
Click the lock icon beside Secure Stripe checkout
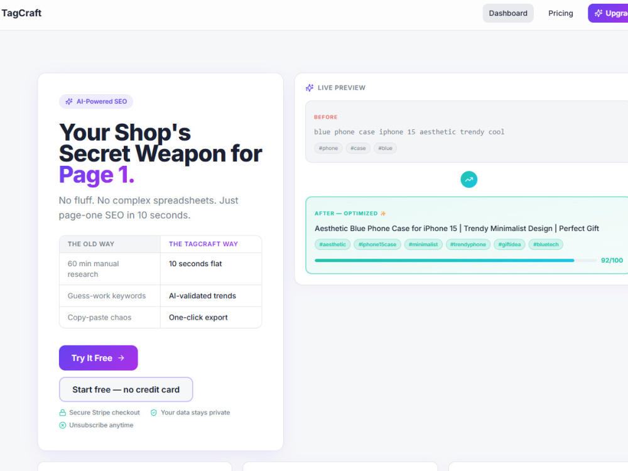(62, 413)
